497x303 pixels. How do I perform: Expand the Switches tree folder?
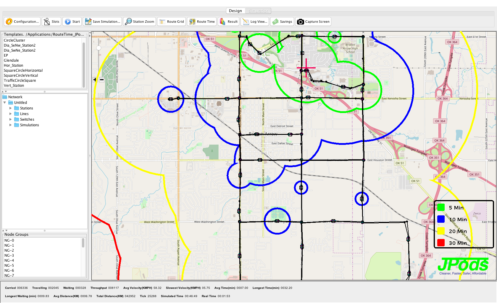coord(11,119)
